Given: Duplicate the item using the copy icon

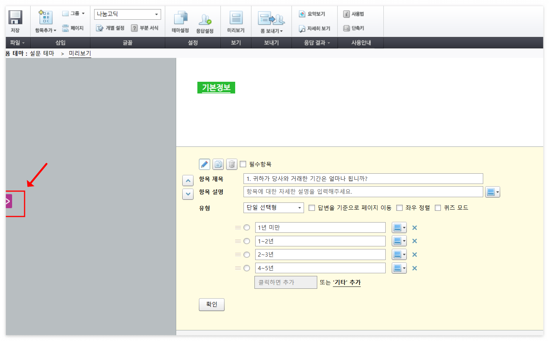Looking at the screenshot, I should point(218,164).
